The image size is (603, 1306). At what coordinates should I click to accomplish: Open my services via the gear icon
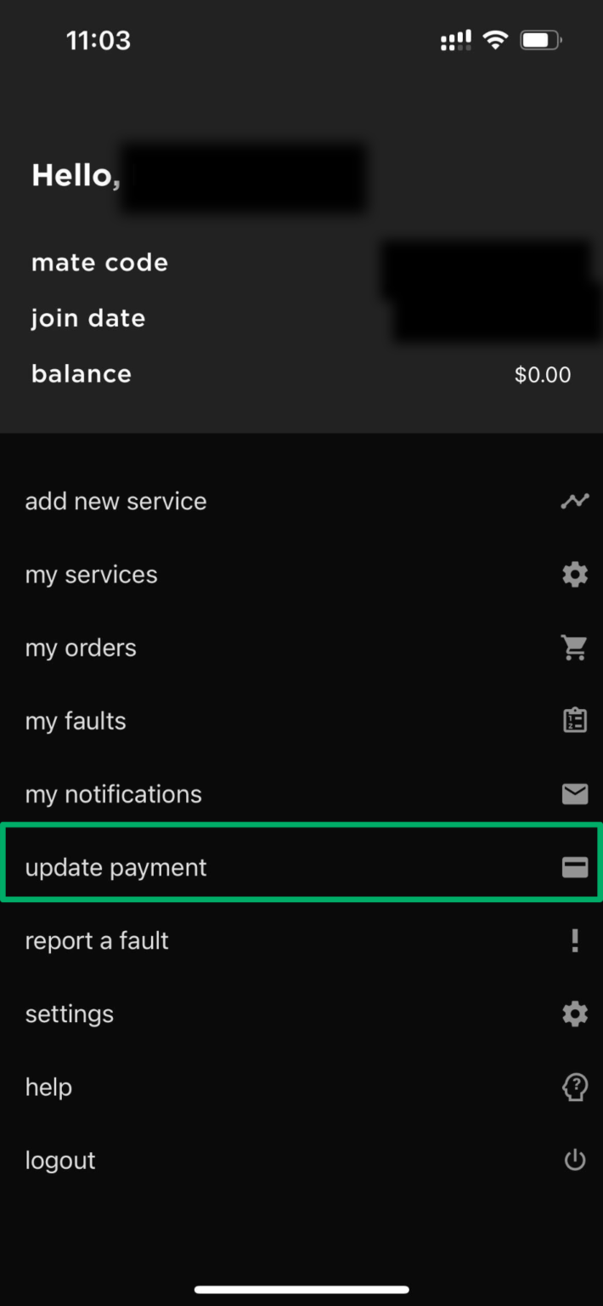[x=574, y=574]
